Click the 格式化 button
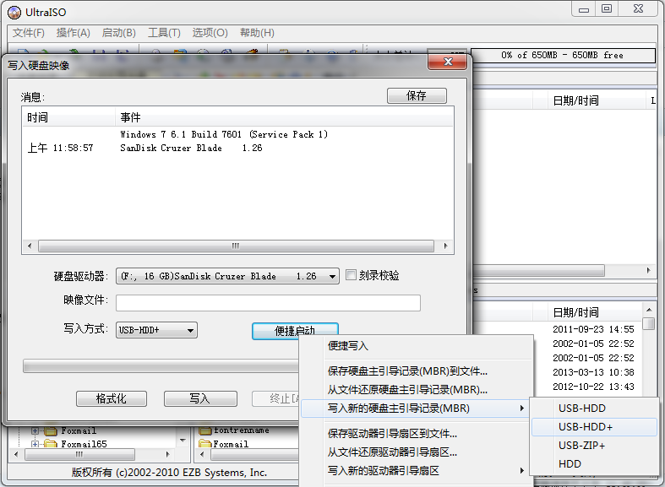The width and height of the screenshot is (665, 487). [112, 398]
